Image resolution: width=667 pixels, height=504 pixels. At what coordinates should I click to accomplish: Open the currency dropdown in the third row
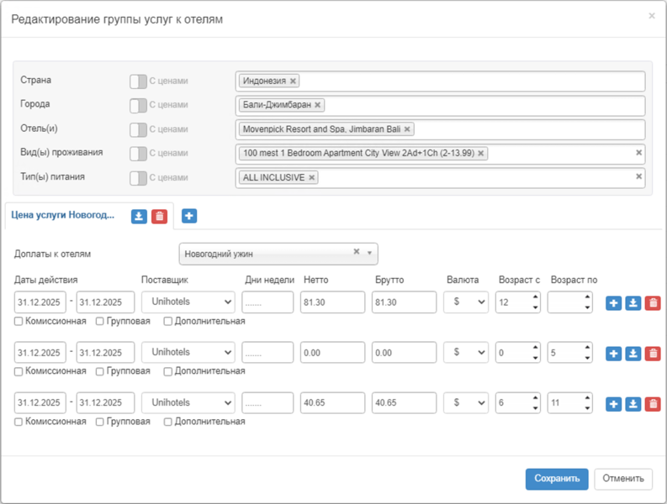coord(466,403)
